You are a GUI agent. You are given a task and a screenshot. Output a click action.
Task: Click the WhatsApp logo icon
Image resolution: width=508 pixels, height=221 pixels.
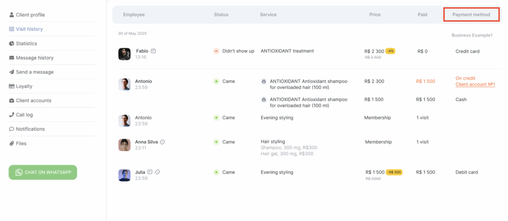tap(19, 173)
